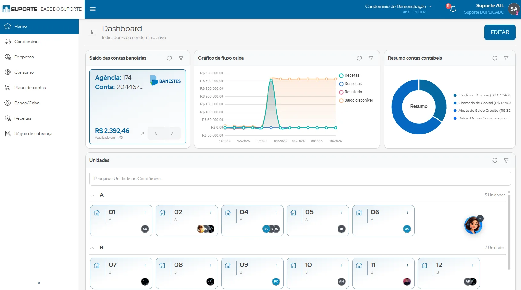Click the Unidades list scrollbar

pos(509,232)
